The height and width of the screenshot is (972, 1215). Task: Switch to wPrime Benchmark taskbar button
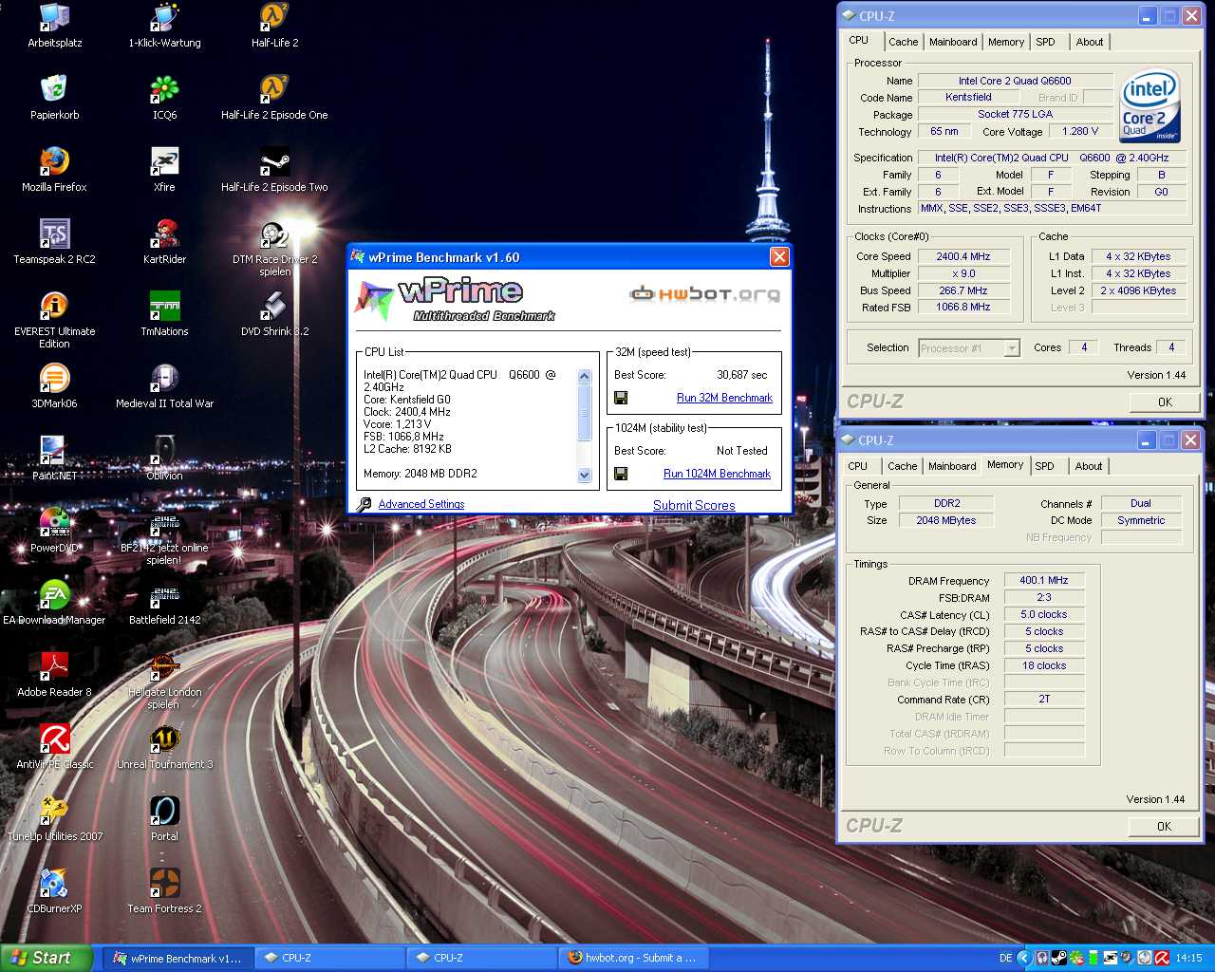click(x=178, y=958)
